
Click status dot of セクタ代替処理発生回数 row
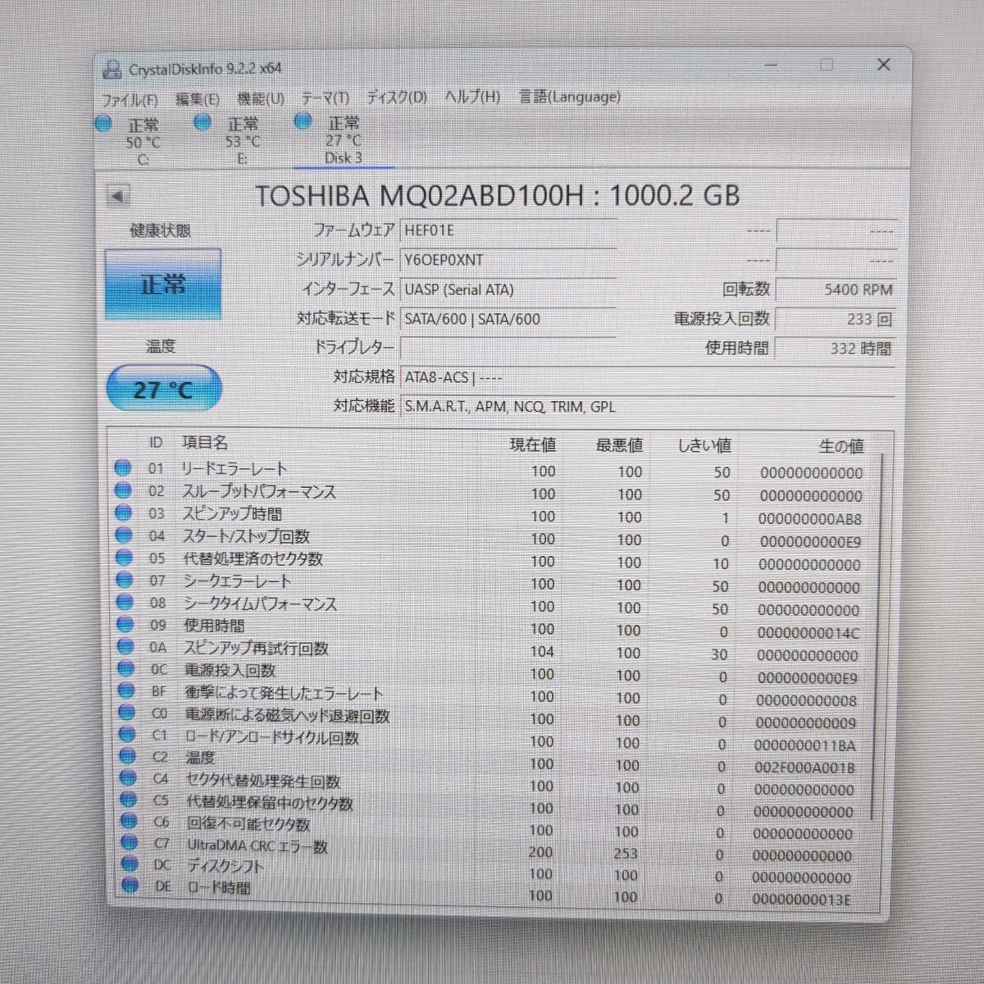pyautogui.click(x=128, y=777)
